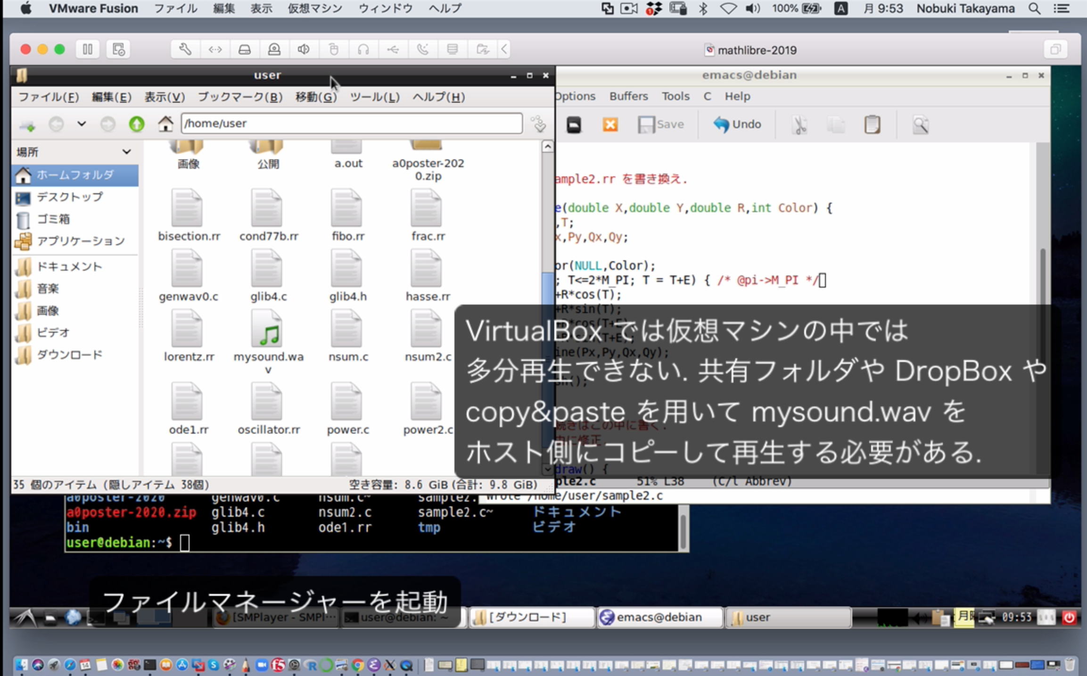Viewport: 1087px width, 676px height.
Task: Click guest panel start menu icon
Action: click(25, 618)
